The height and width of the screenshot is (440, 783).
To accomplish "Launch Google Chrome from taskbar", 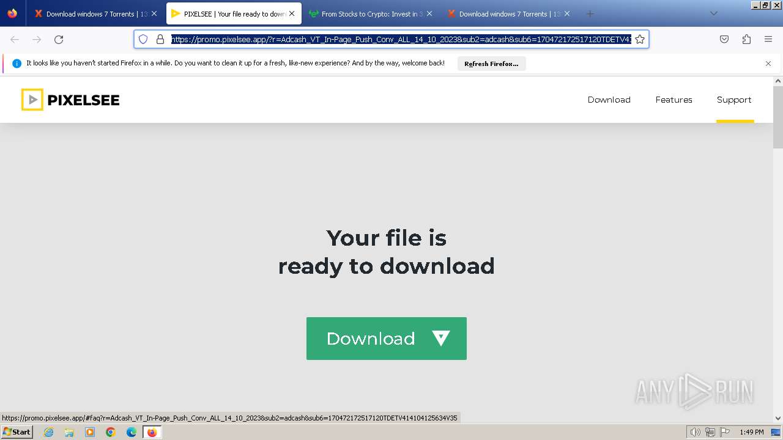I will tap(111, 432).
